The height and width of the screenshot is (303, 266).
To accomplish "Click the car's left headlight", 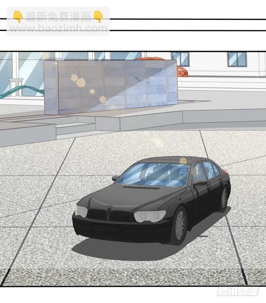I will pyautogui.click(x=81, y=211).
